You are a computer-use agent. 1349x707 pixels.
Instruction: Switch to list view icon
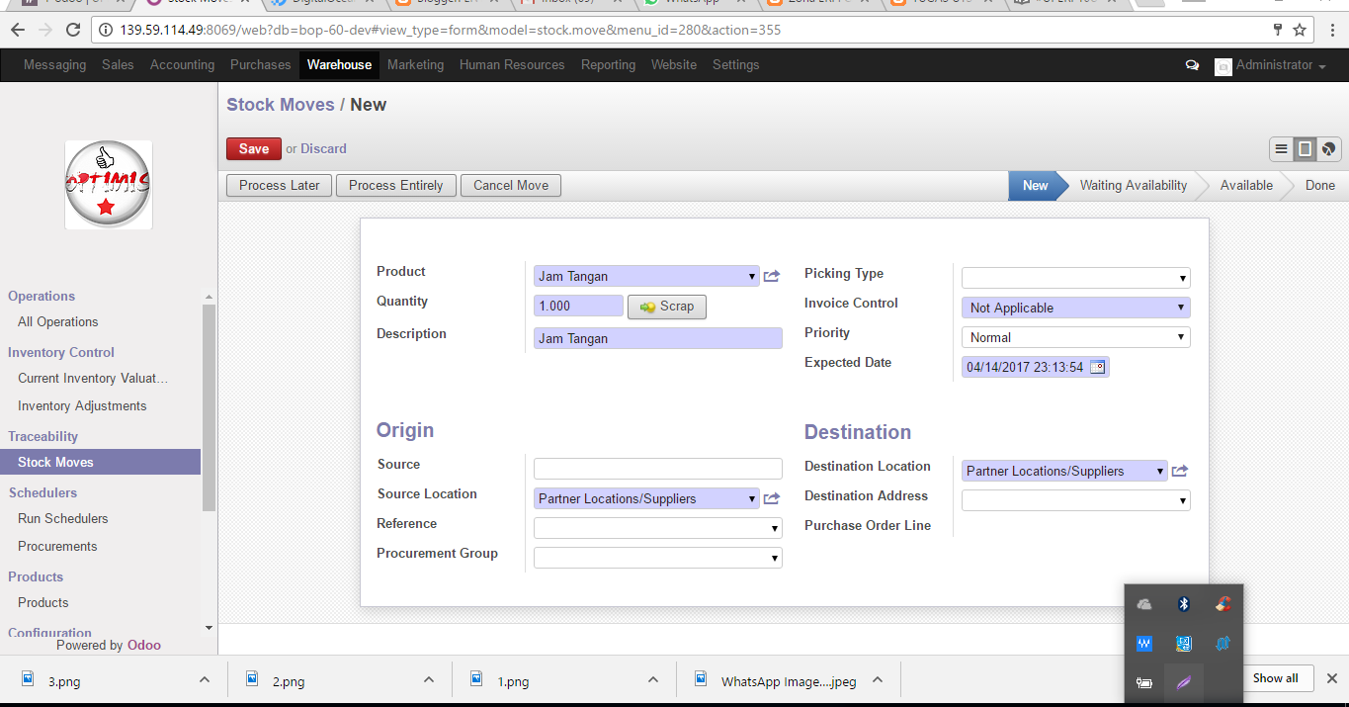1281,149
